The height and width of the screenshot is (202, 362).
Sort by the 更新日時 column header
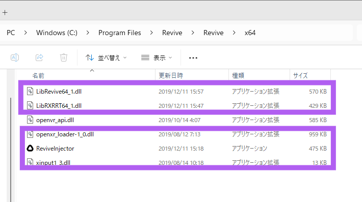pos(171,75)
